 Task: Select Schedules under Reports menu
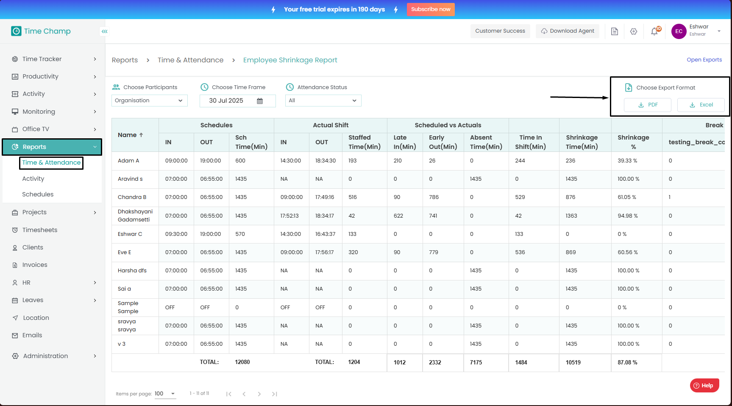(x=38, y=194)
